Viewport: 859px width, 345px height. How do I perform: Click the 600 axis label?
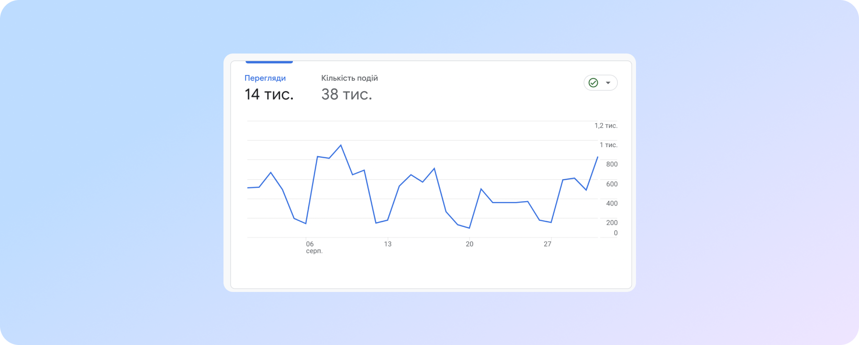612,184
